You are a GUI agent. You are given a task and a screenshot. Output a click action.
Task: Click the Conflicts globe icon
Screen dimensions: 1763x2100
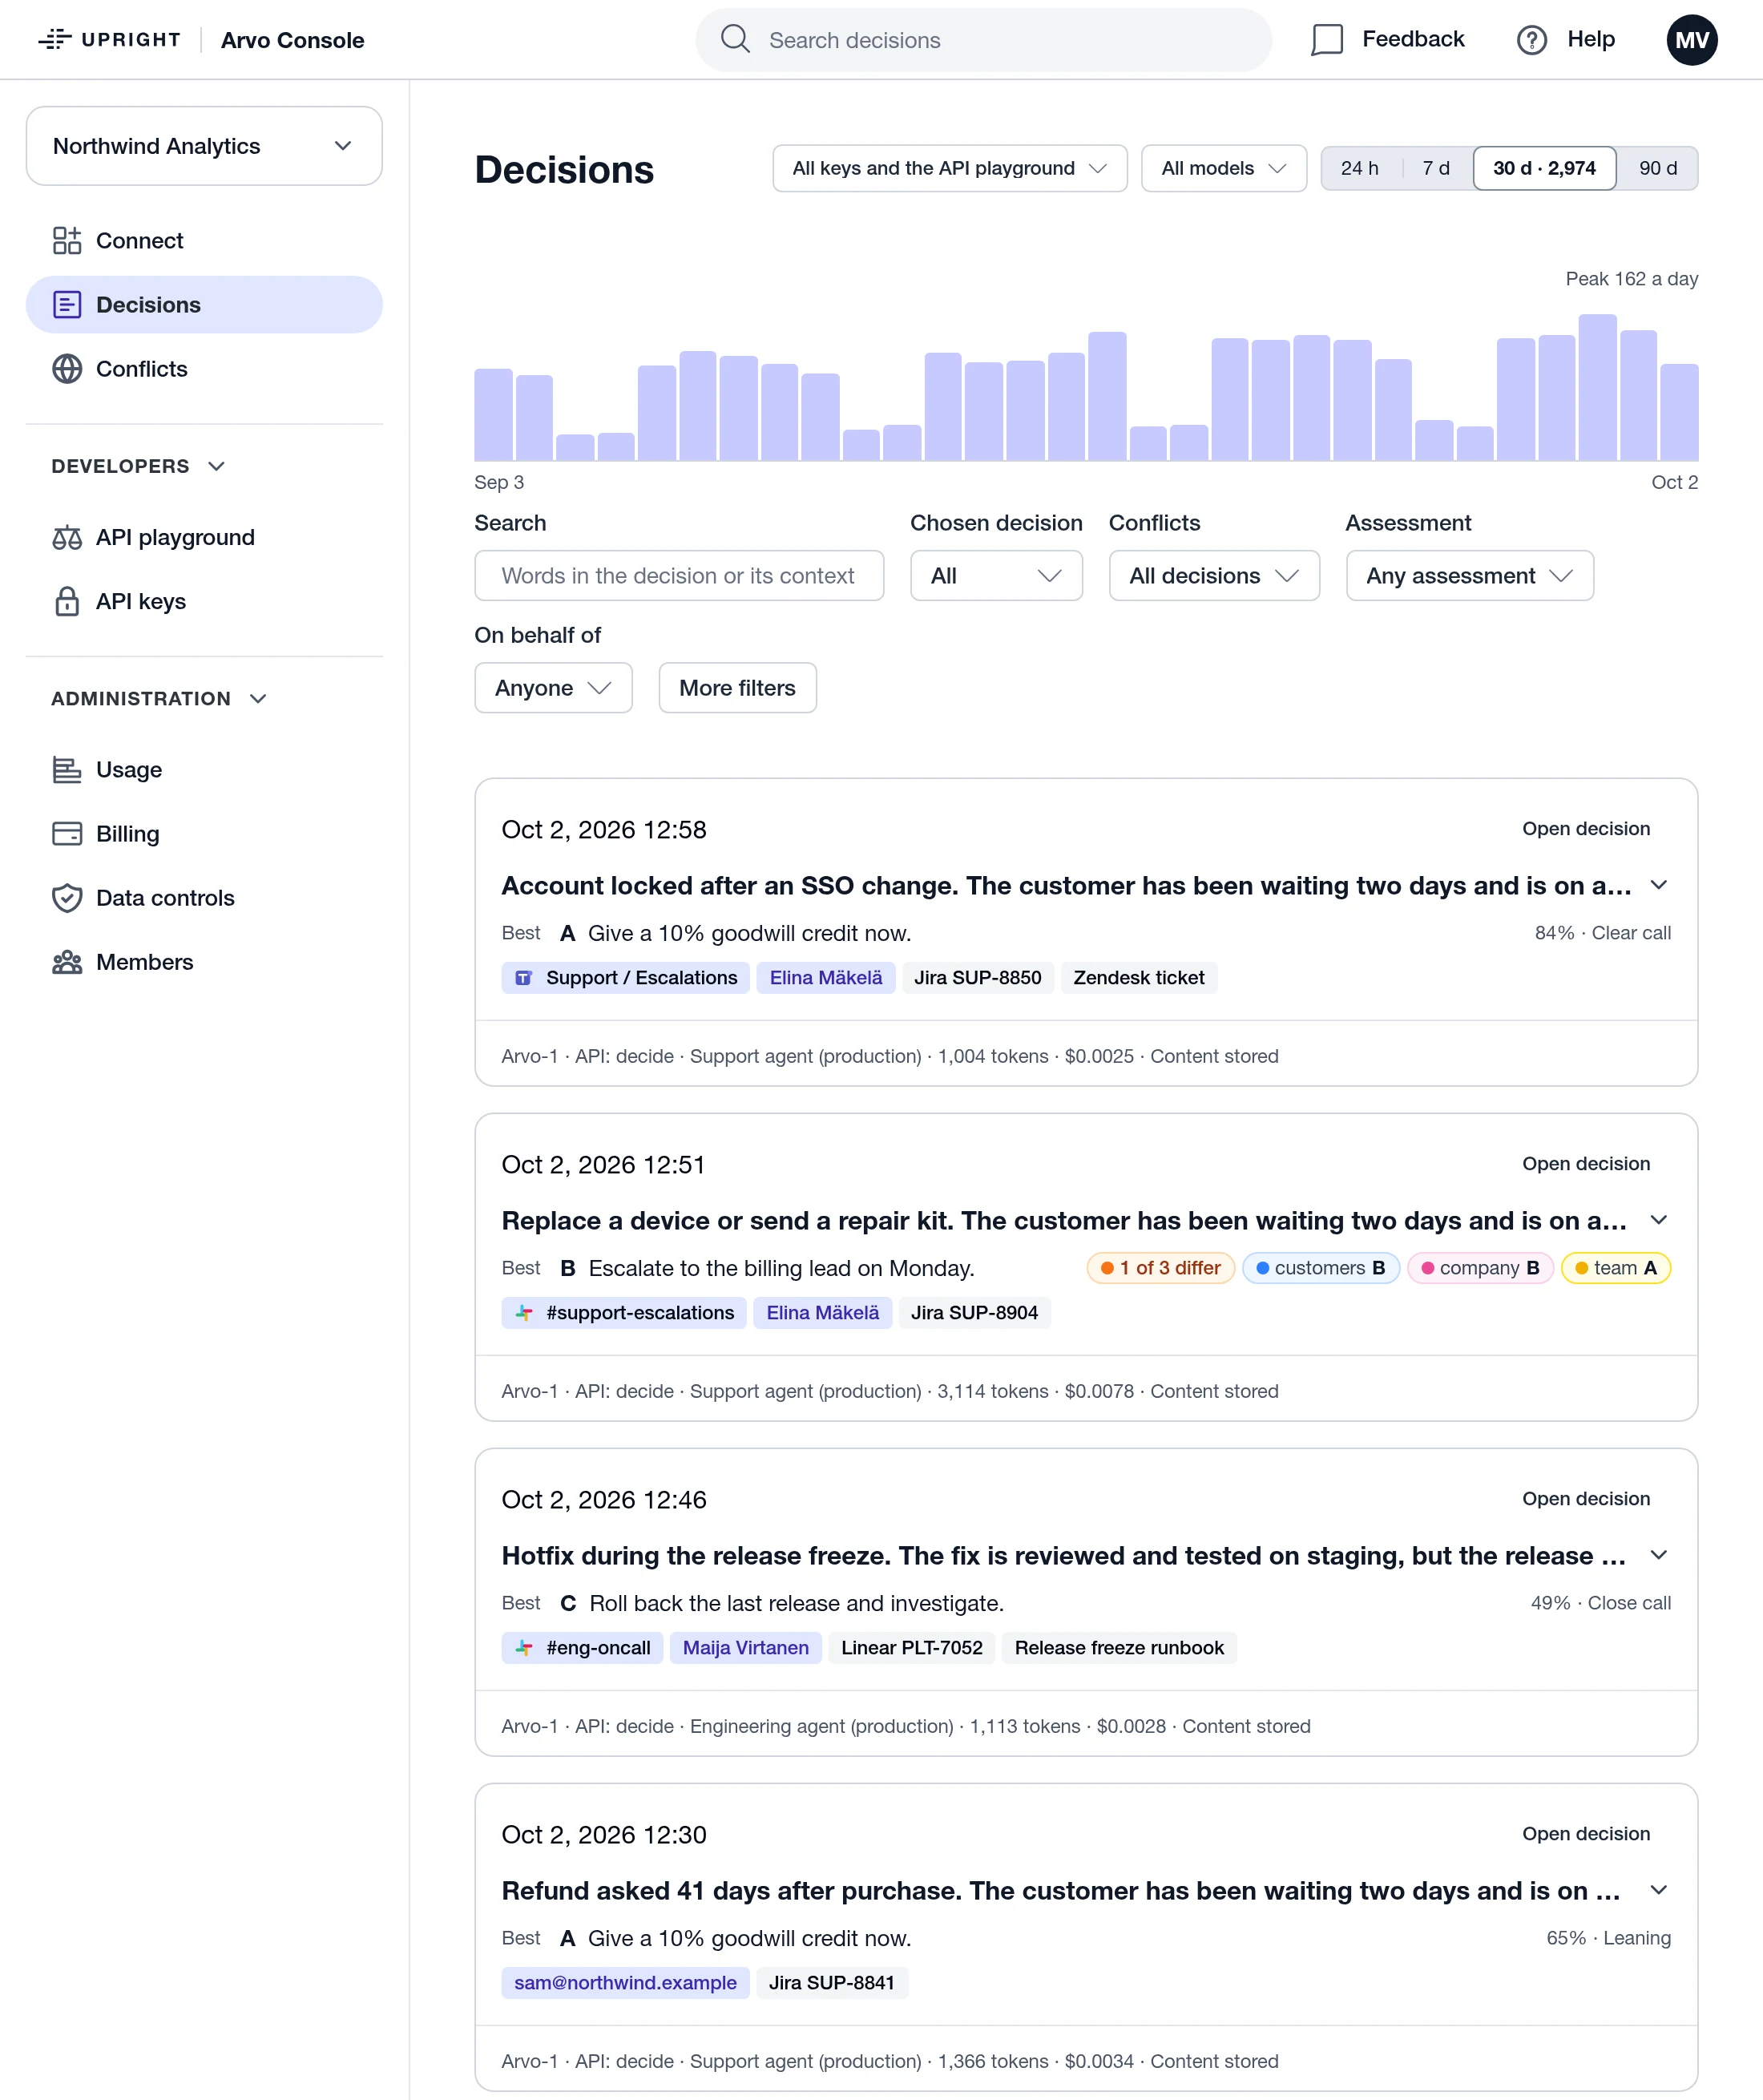pyautogui.click(x=67, y=368)
